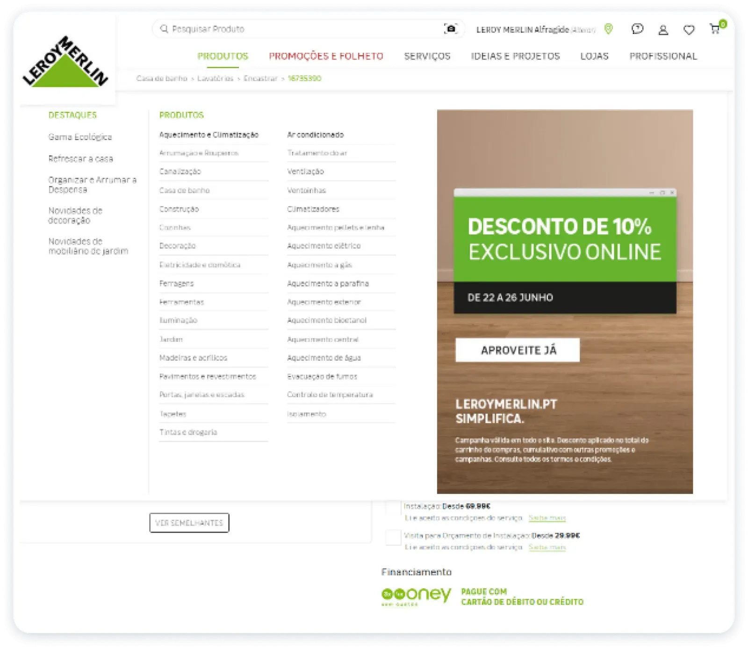Select Cozinhas category
This screenshot has width=748, height=649.
tap(175, 227)
